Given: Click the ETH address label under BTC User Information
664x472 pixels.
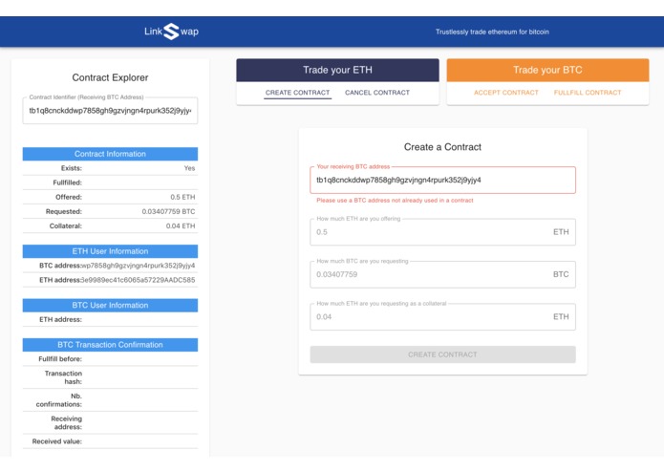Looking at the screenshot, I should click(x=60, y=319).
